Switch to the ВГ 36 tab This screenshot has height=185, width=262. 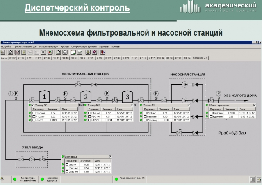coord(169,58)
